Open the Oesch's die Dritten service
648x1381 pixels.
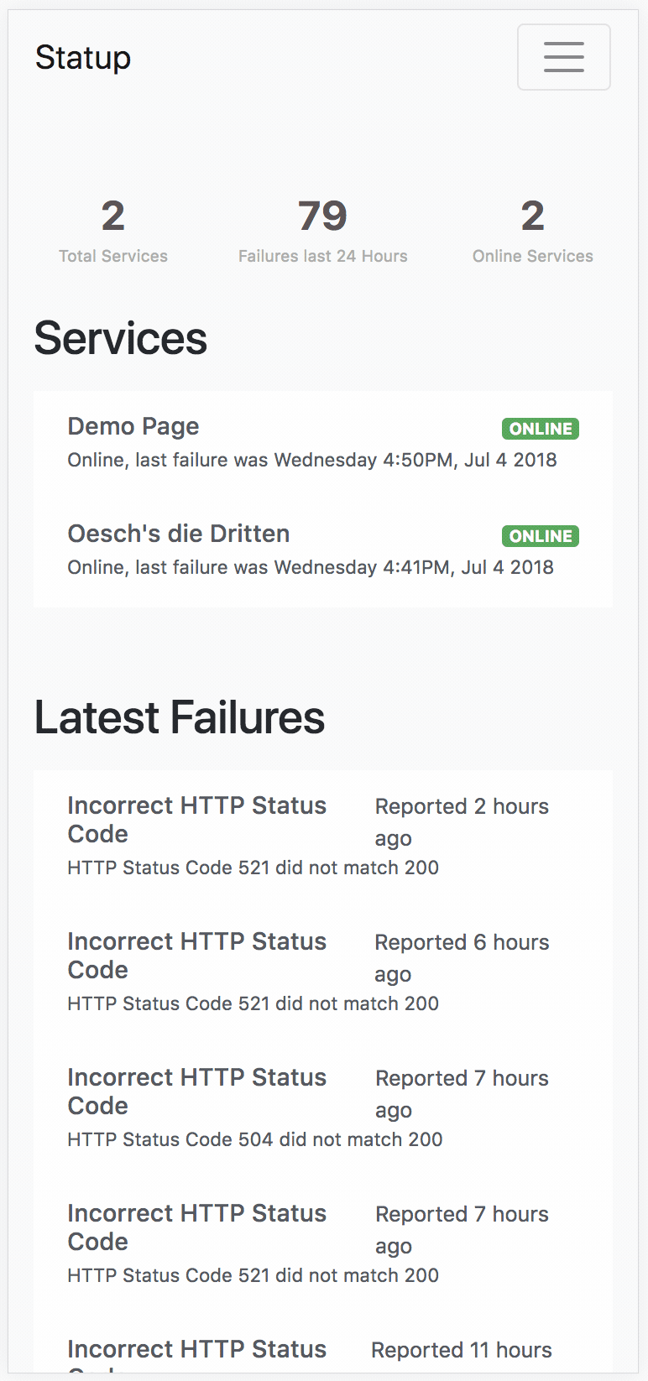point(179,534)
